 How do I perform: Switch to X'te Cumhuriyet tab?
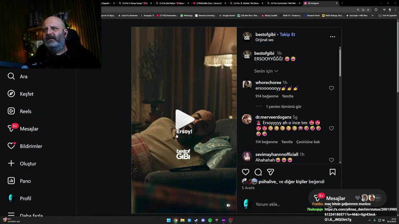[283, 3]
